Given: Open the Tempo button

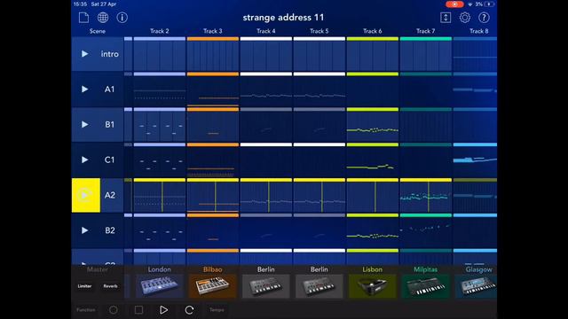Looking at the screenshot, I should pos(217,310).
